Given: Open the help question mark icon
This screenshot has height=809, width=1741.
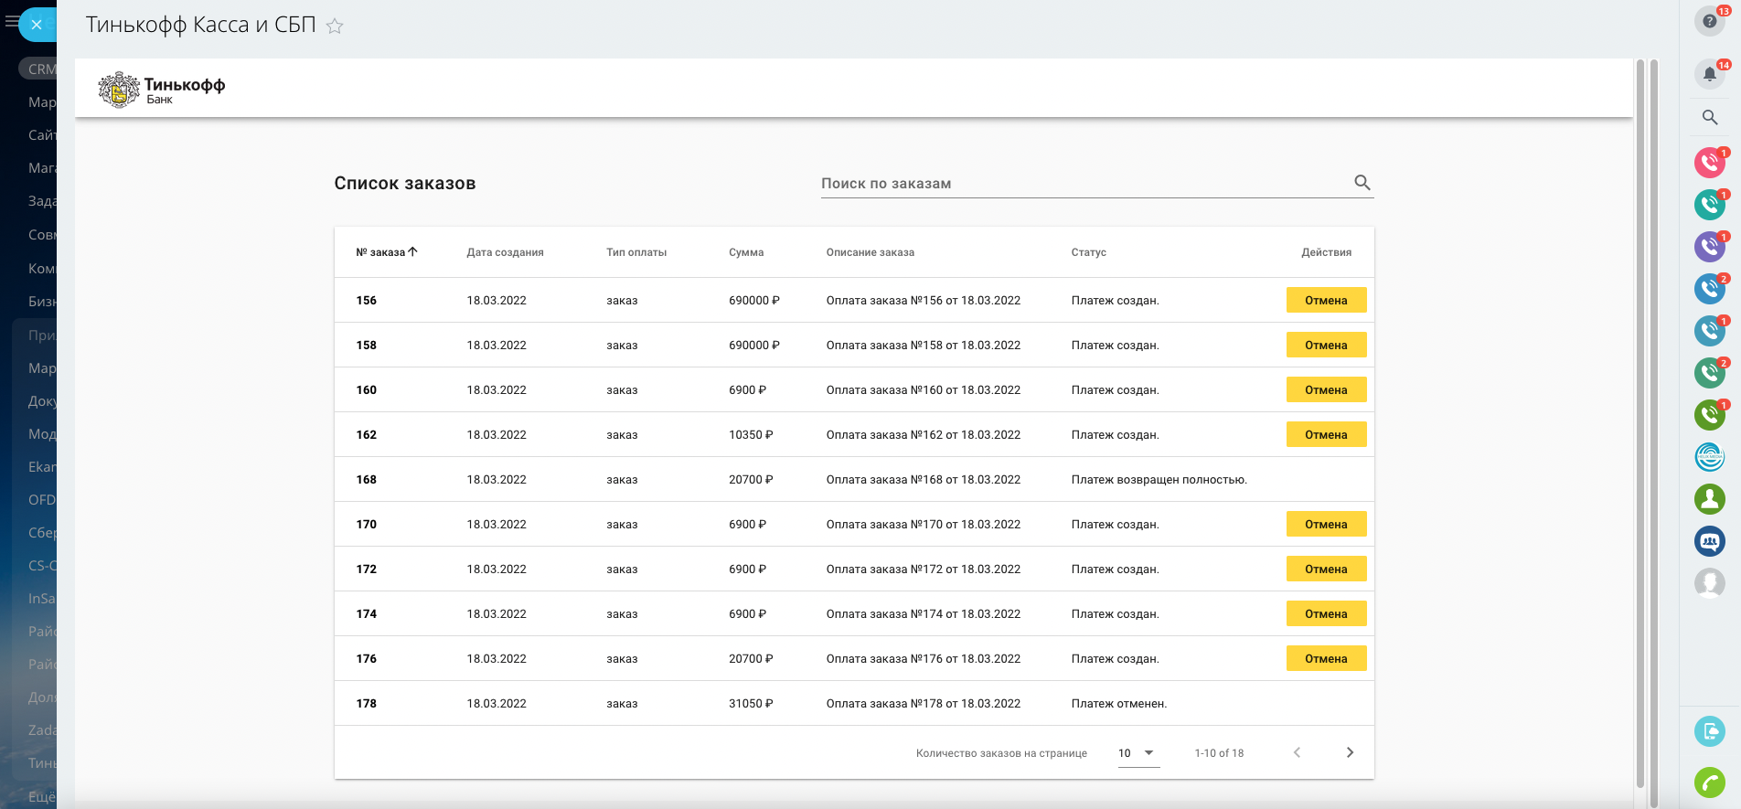Looking at the screenshot, I should (x=1709, y=21).
